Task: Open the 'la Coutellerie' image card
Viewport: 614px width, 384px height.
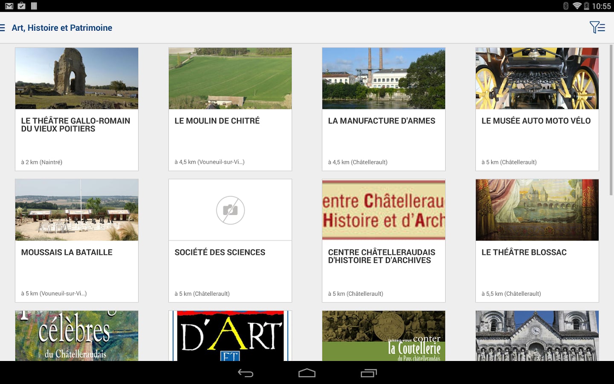Action: pos(384,336)
